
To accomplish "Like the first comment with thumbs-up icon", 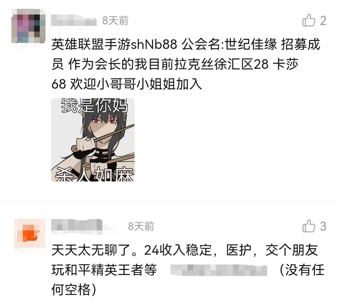I will pos(308,21).
